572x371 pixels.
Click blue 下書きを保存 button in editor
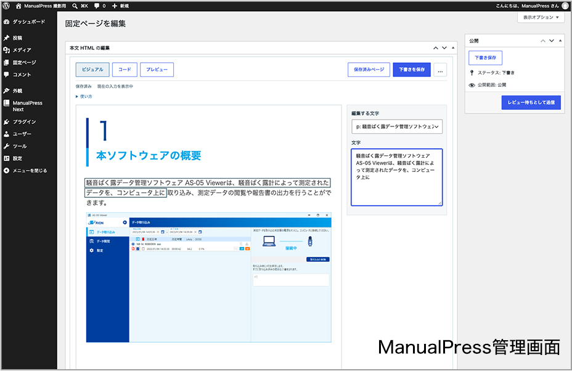(x=412, y=70)
